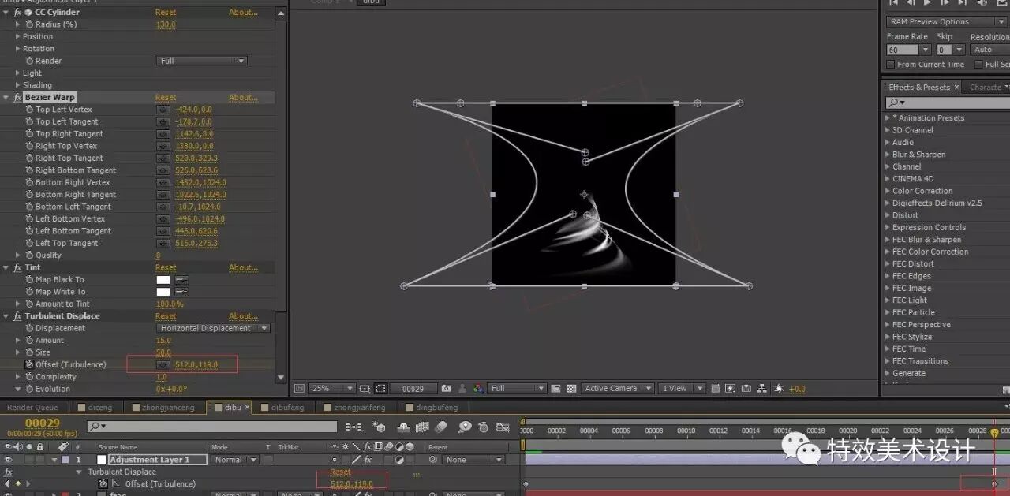
Task: Click point picker for Right Top Vertex
Action: click(163, 146)
